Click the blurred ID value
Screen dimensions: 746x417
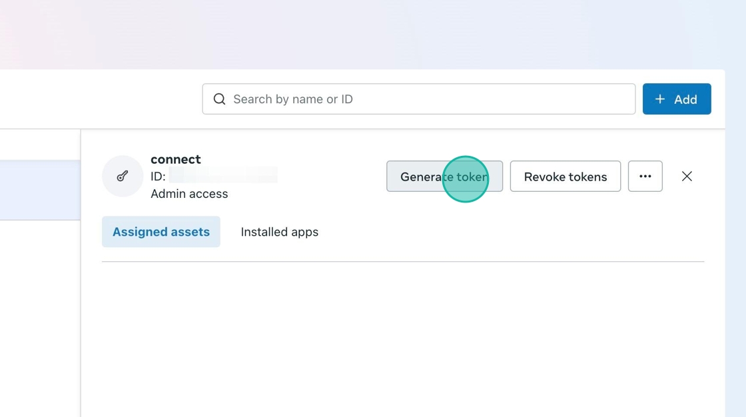point(223,177)
